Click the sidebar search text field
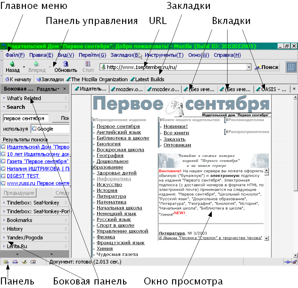Viewport: 298px width, 288px height. point(25,118)
